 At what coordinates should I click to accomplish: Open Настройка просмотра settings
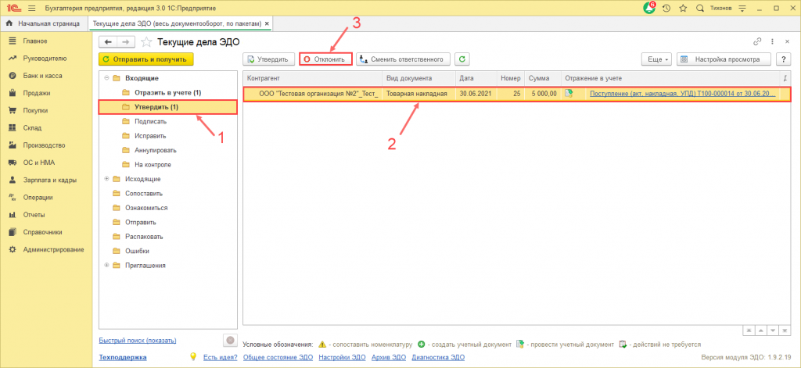pyautogui.click(x=724, y=59)
